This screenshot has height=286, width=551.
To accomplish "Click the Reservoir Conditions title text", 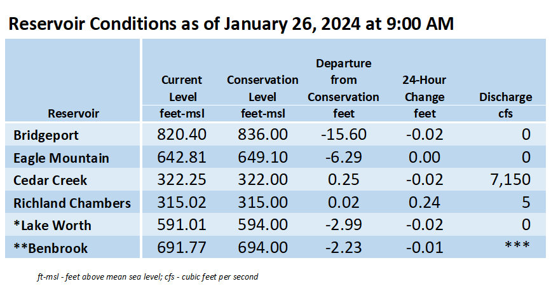I will 231,24.
